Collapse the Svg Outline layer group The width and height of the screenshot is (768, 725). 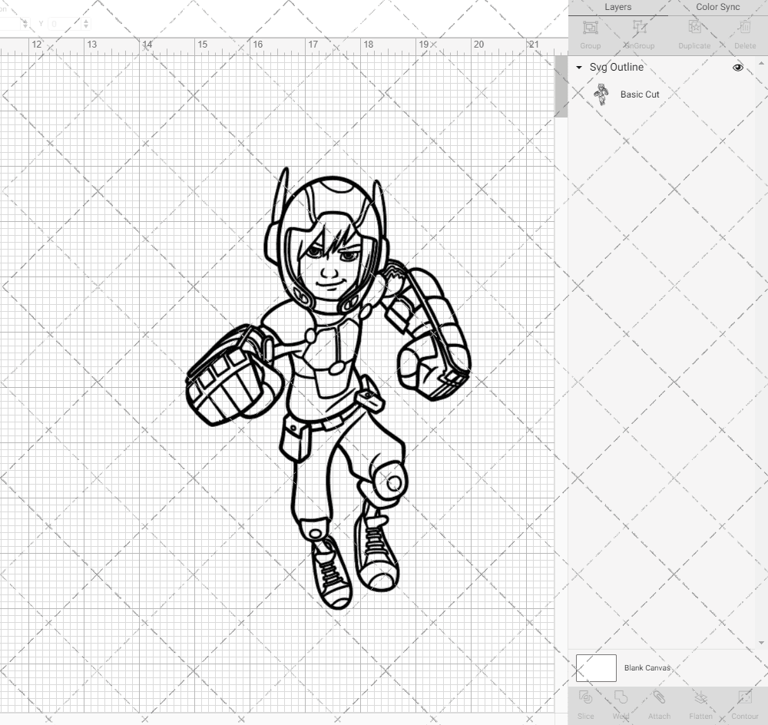579,68
